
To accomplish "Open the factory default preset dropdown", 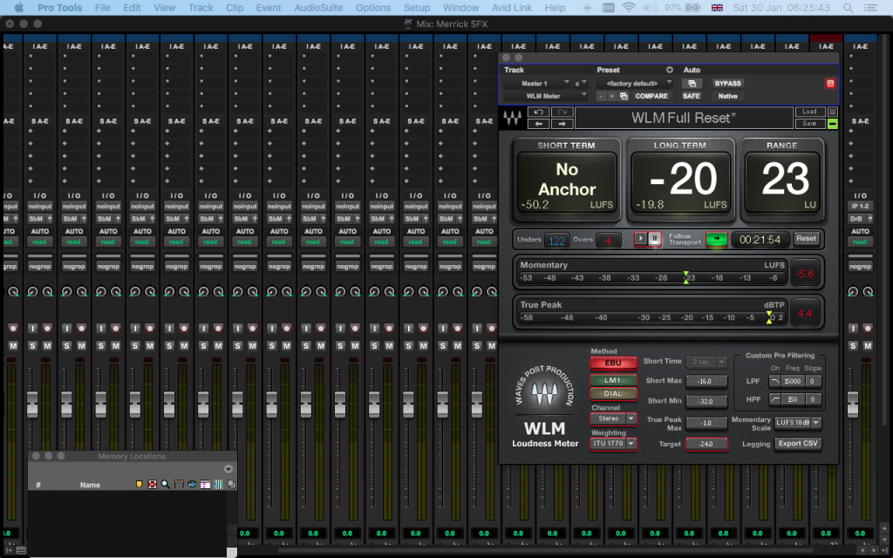I will pos(635,83).
